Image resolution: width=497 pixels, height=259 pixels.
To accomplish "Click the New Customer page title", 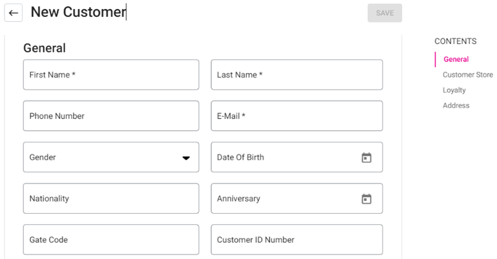I will [78, 12].
